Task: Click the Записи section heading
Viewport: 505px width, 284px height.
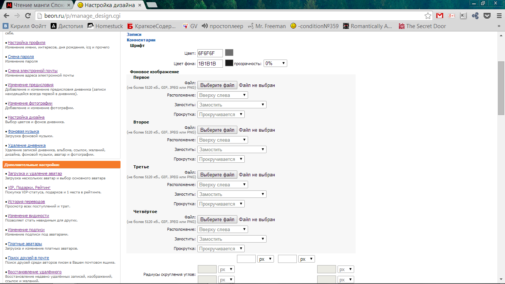Action: [x=134, y=34]
